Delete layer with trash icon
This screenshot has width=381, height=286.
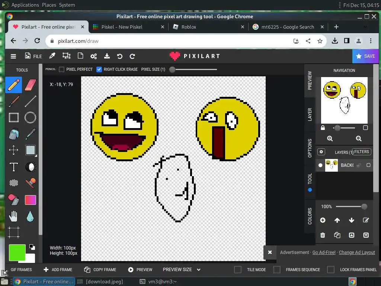click(x=323, y=235)
